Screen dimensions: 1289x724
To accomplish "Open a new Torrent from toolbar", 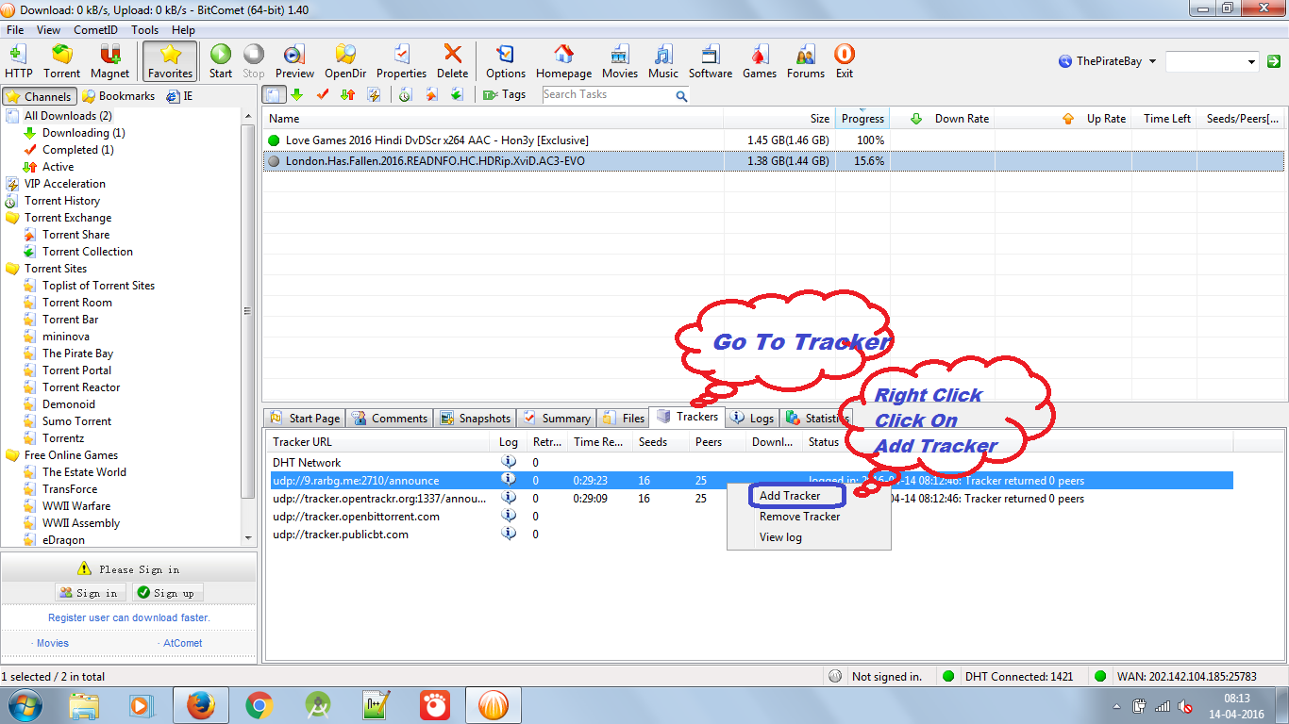I will click(x=62, y=61).
